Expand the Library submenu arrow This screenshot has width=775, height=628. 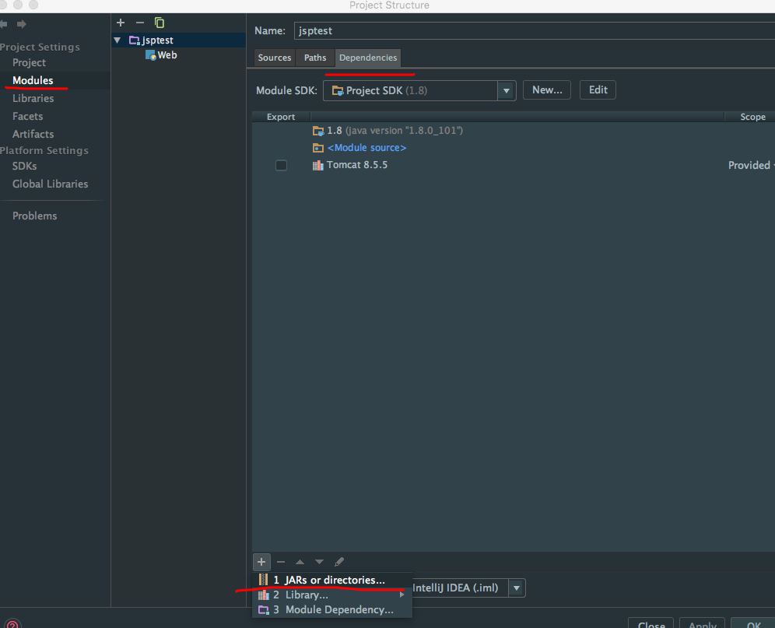click(x=402, y=595)
